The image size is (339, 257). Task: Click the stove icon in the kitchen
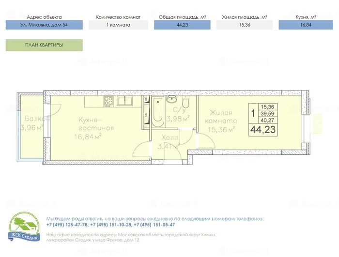pyautogui.click(x=108, y=101)
